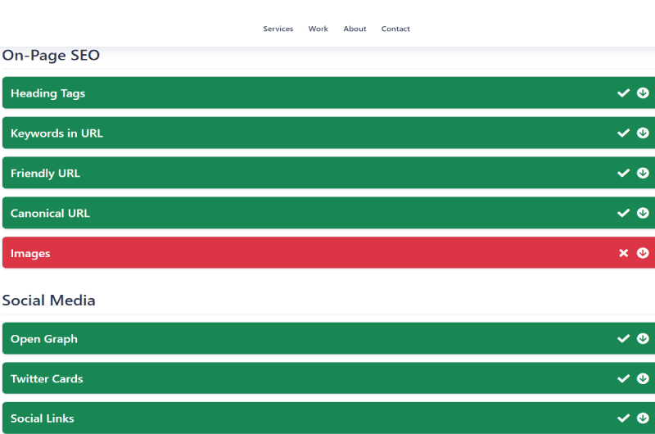Open the Services menu link
655x434 pixels.
[278, 29]
